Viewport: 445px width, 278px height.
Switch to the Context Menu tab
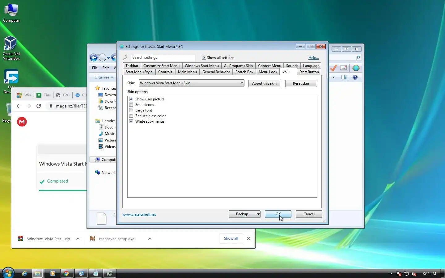269,66
